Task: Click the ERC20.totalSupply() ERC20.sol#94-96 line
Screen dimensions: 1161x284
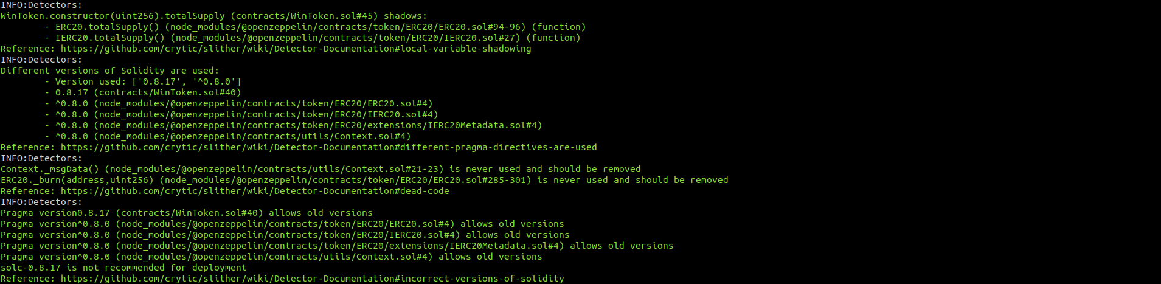Action: (x=315, y=27)
